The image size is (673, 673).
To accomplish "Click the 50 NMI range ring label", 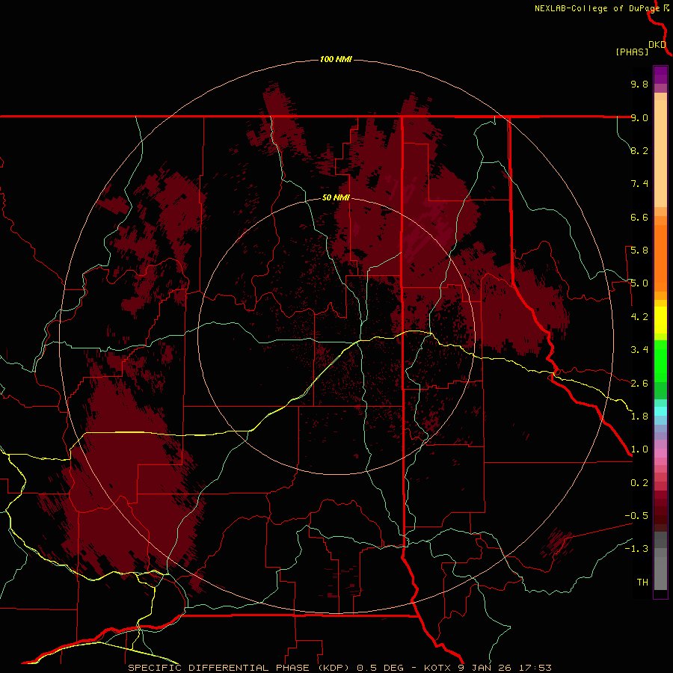I will point(336,197).
